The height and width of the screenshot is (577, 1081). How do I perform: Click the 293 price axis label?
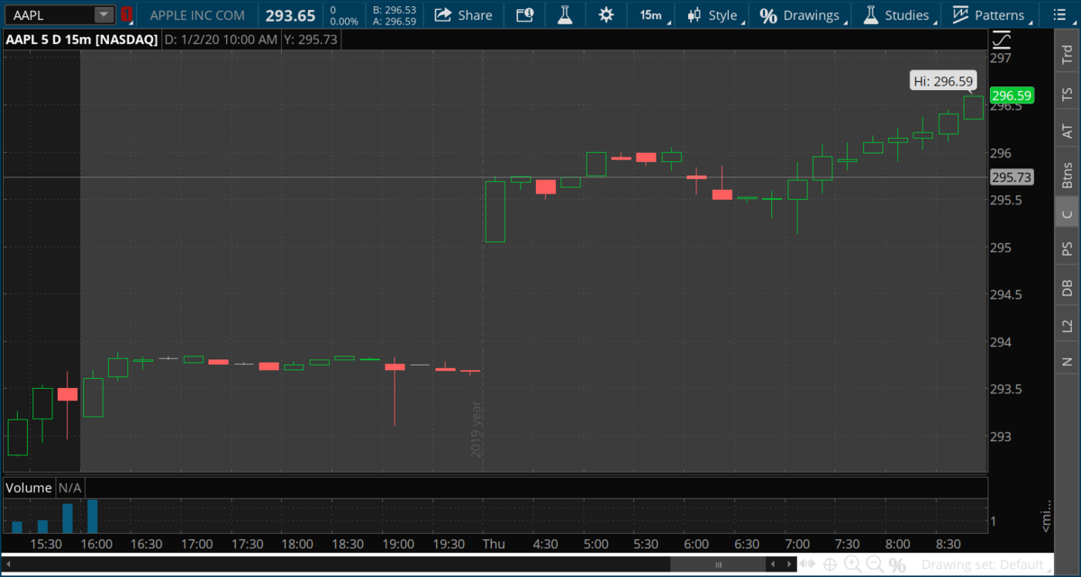click(1001, 437)
